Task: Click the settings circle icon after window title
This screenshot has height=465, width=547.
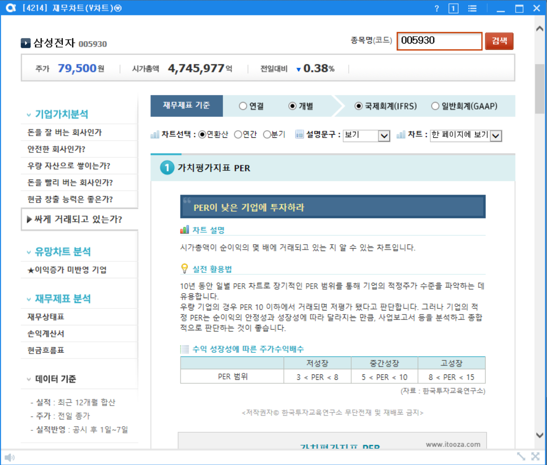Action: [118, 8]
